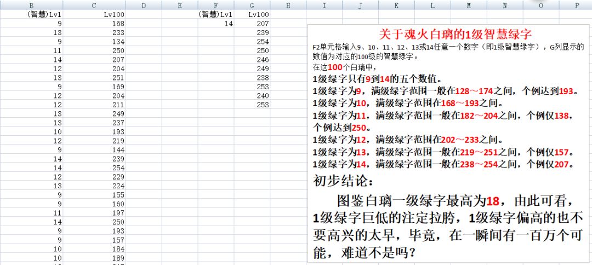Select column B header
This screenshot has width=592, height=265.
31,5
